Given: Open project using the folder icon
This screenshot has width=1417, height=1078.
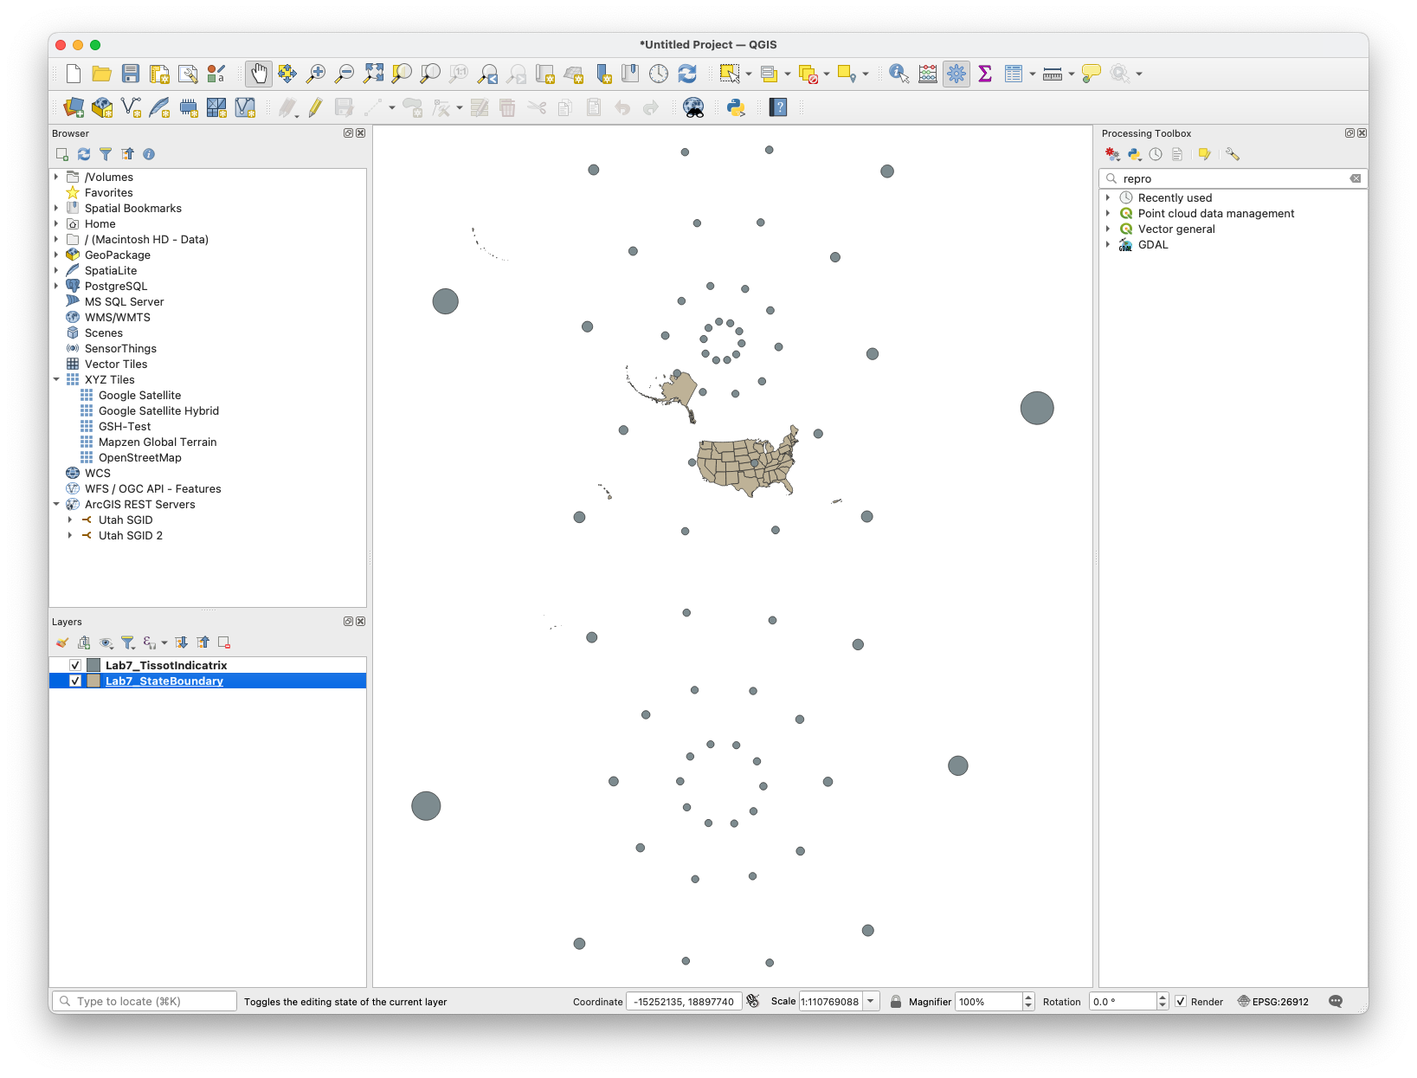Looking at the screenshot, I should point(102,74).
